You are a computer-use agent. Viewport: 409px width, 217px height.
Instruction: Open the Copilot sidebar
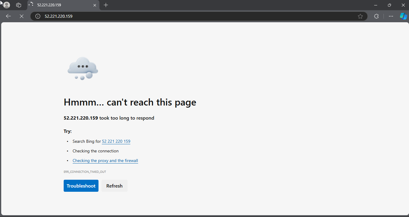tap(403, 16)
